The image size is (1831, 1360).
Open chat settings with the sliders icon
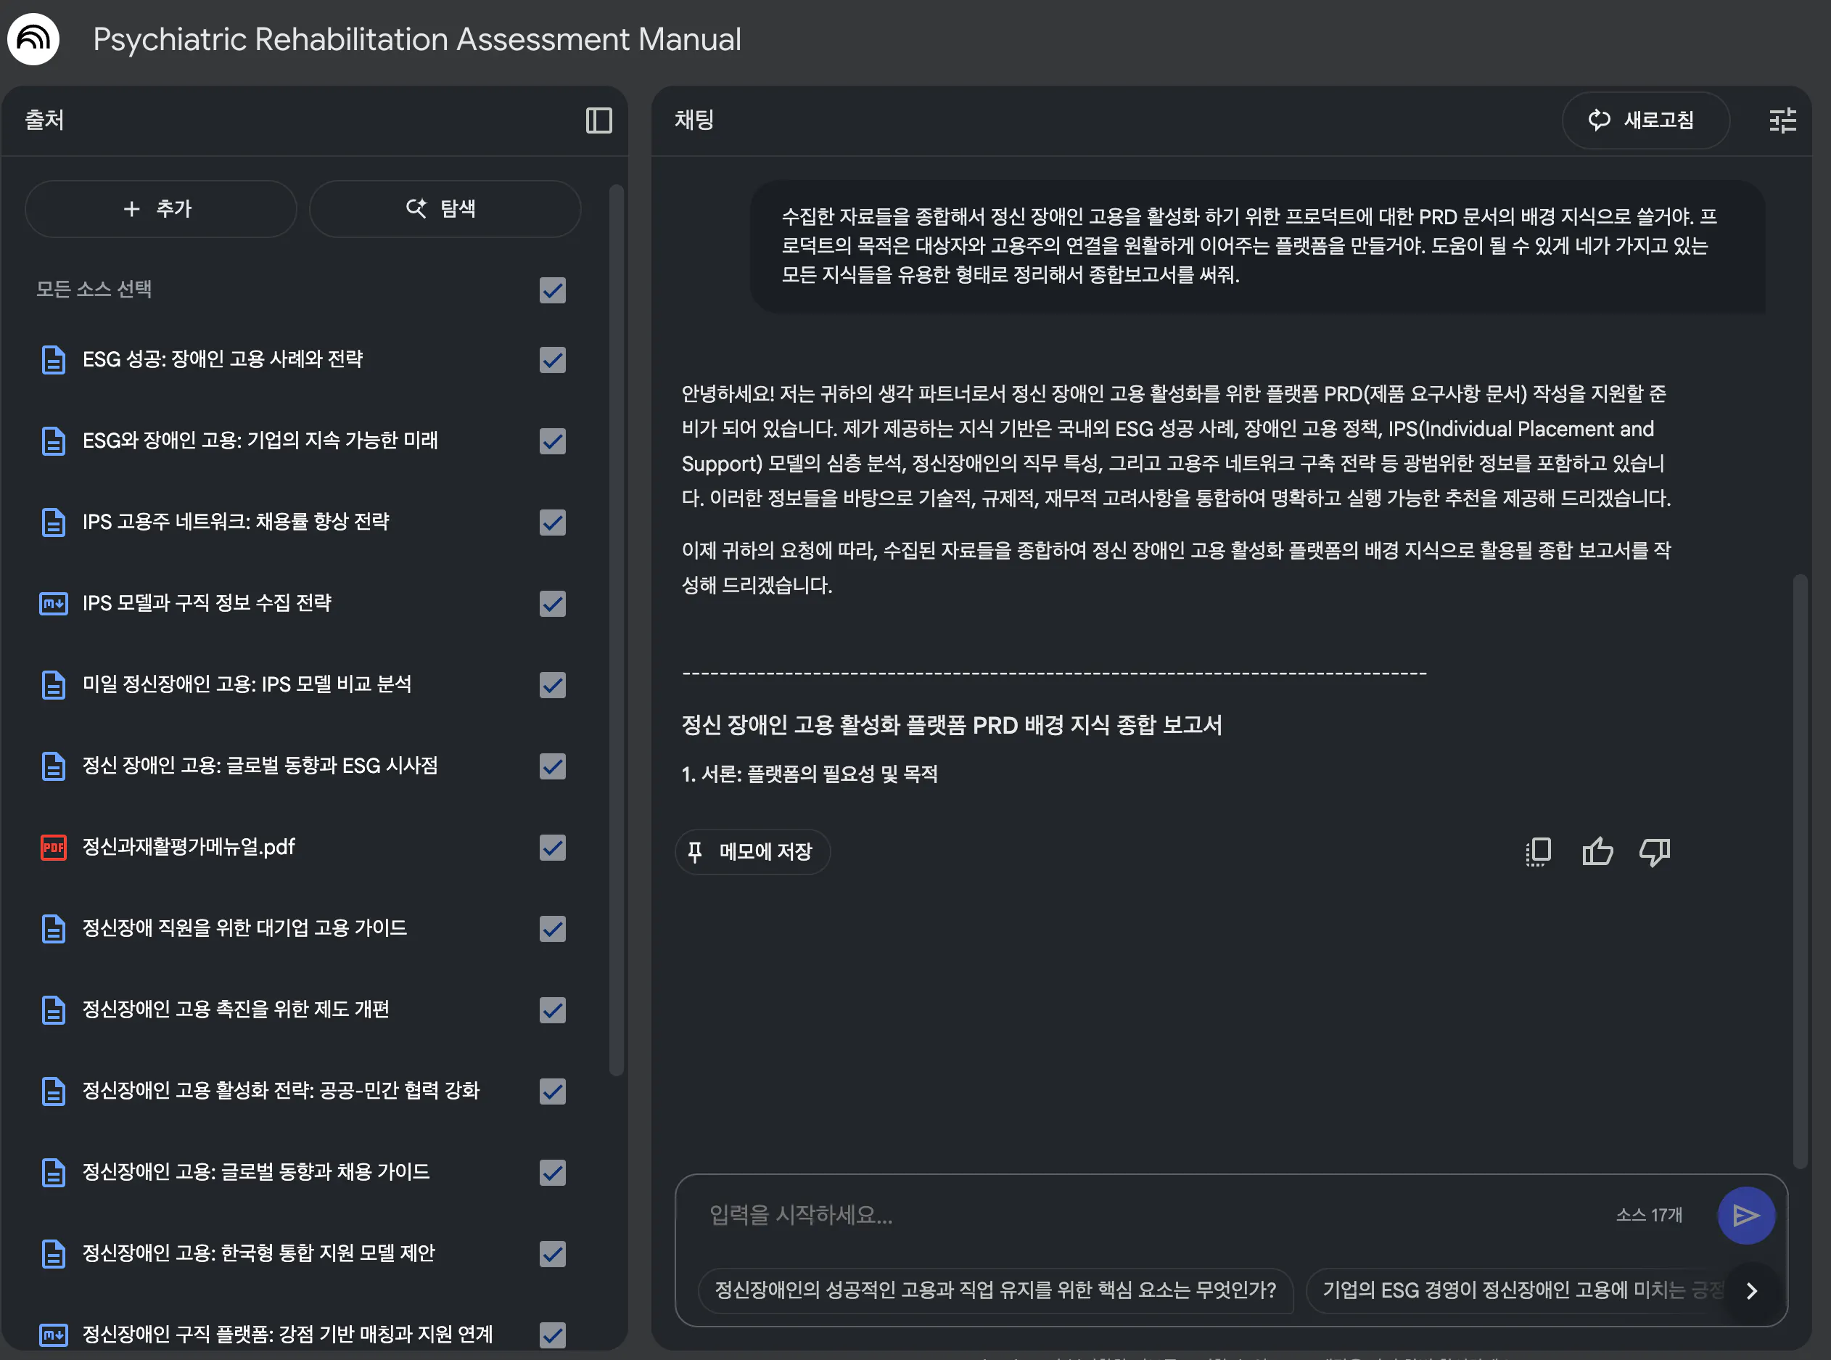pyautogui.click(x=1782, y=120)
